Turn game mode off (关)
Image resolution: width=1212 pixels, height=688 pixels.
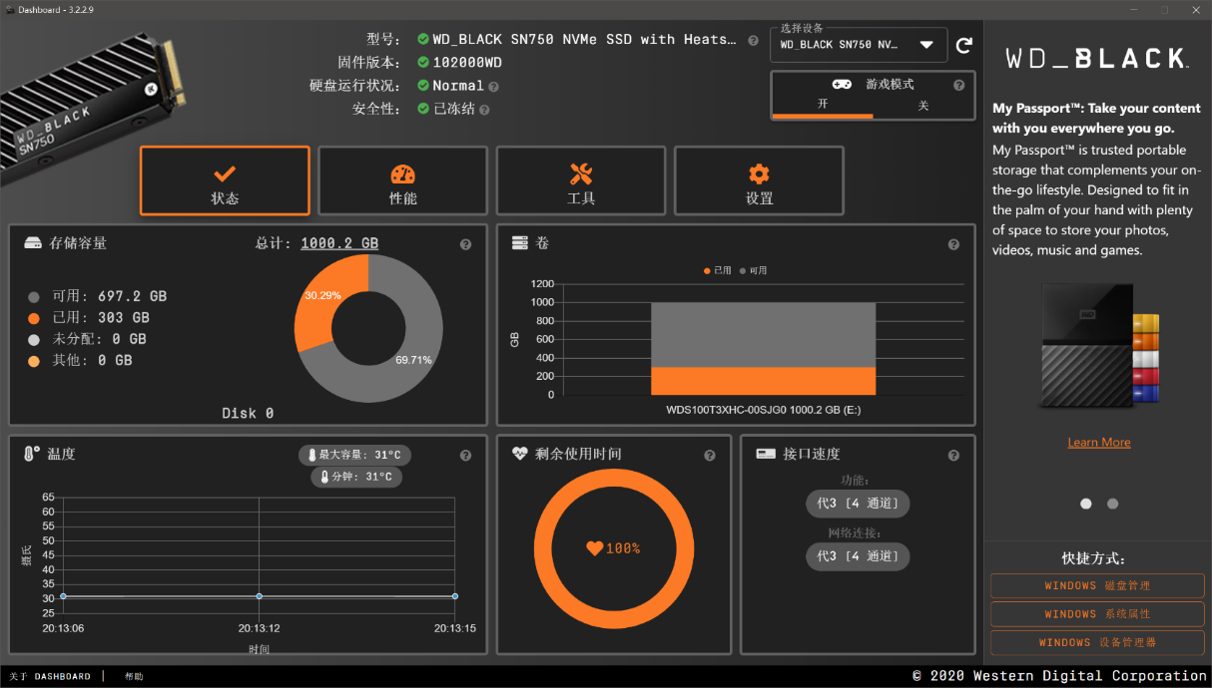(x=922, y=105)
